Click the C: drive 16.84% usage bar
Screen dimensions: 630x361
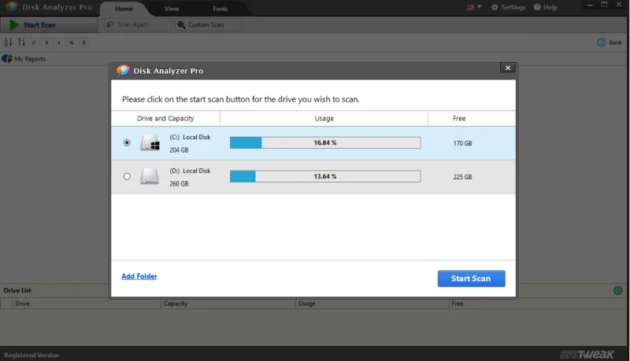pos(324,143)
